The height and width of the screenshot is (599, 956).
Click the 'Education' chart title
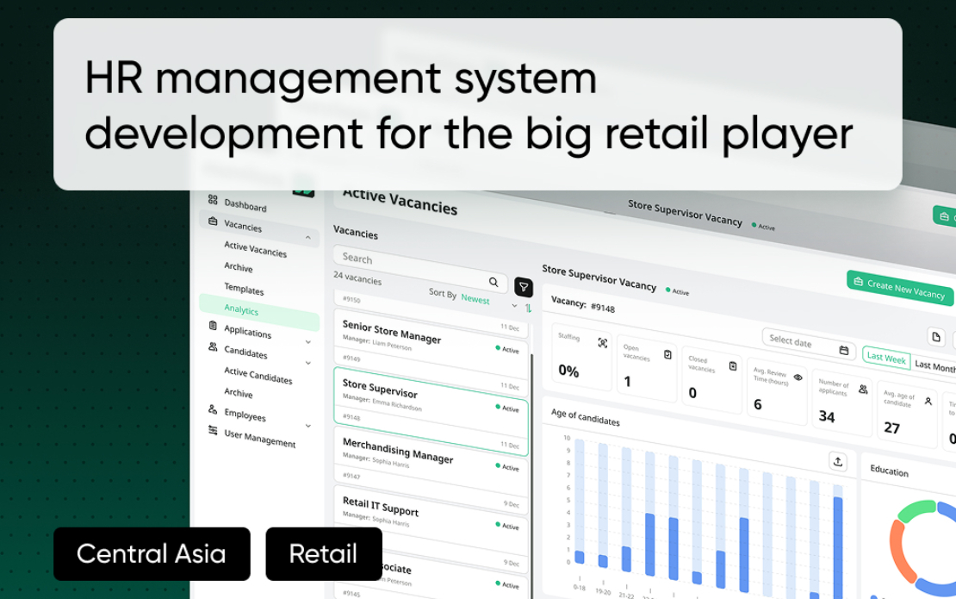pos(889,471)
